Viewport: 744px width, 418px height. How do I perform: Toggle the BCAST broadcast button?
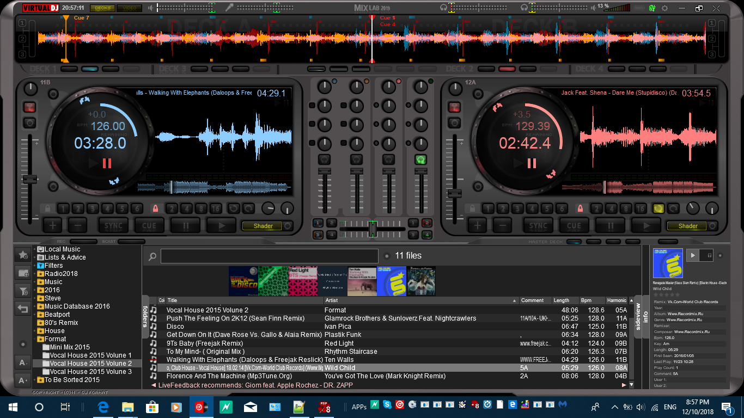tap(131, 242)
